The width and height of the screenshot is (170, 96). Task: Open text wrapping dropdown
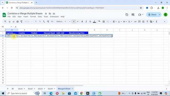(125, 22)
